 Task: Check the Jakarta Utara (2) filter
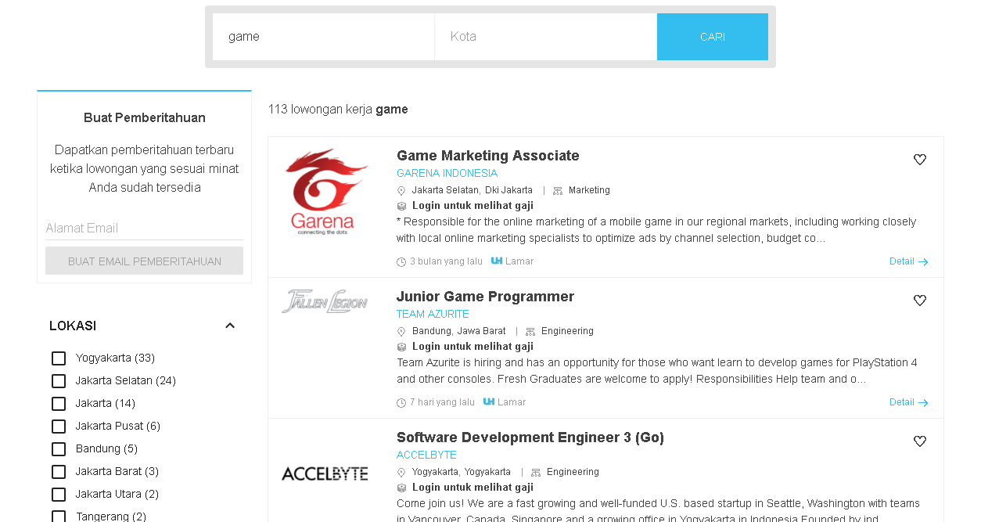point(59,495)
